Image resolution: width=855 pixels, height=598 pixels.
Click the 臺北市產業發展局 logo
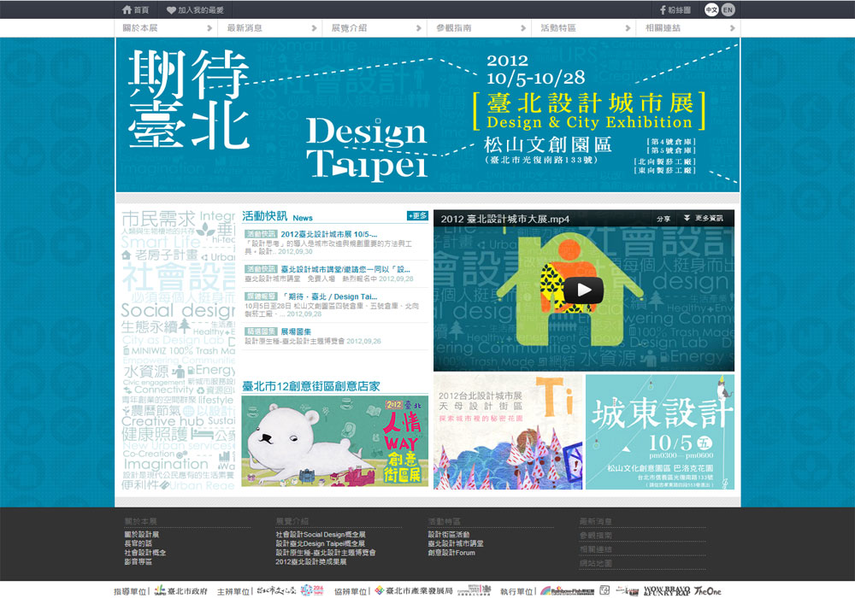[415, 591]
